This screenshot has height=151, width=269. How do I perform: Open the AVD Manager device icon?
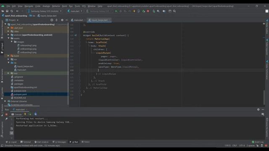pyautogui.click(x=154, y=11)
